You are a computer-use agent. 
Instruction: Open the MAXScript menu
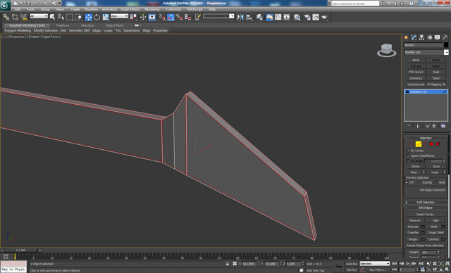pos(194,9)
